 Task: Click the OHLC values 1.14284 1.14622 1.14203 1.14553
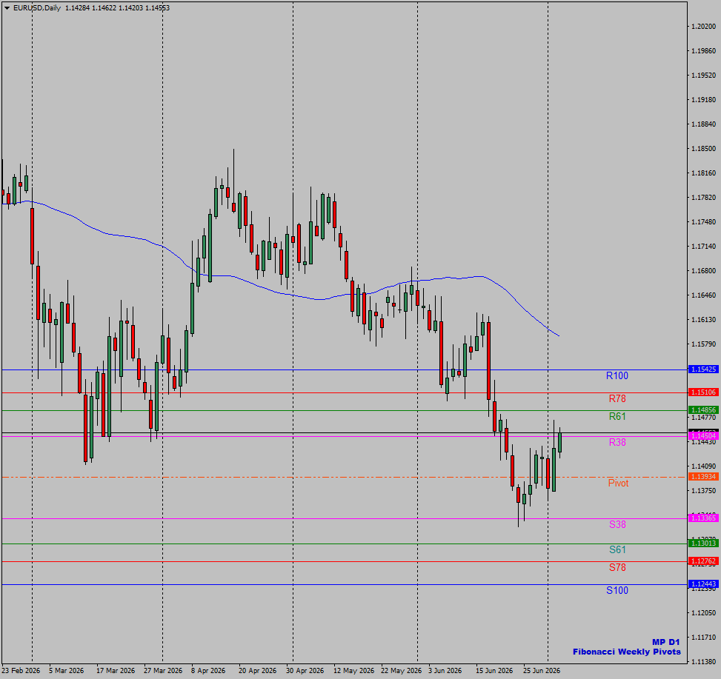[117, 8]
